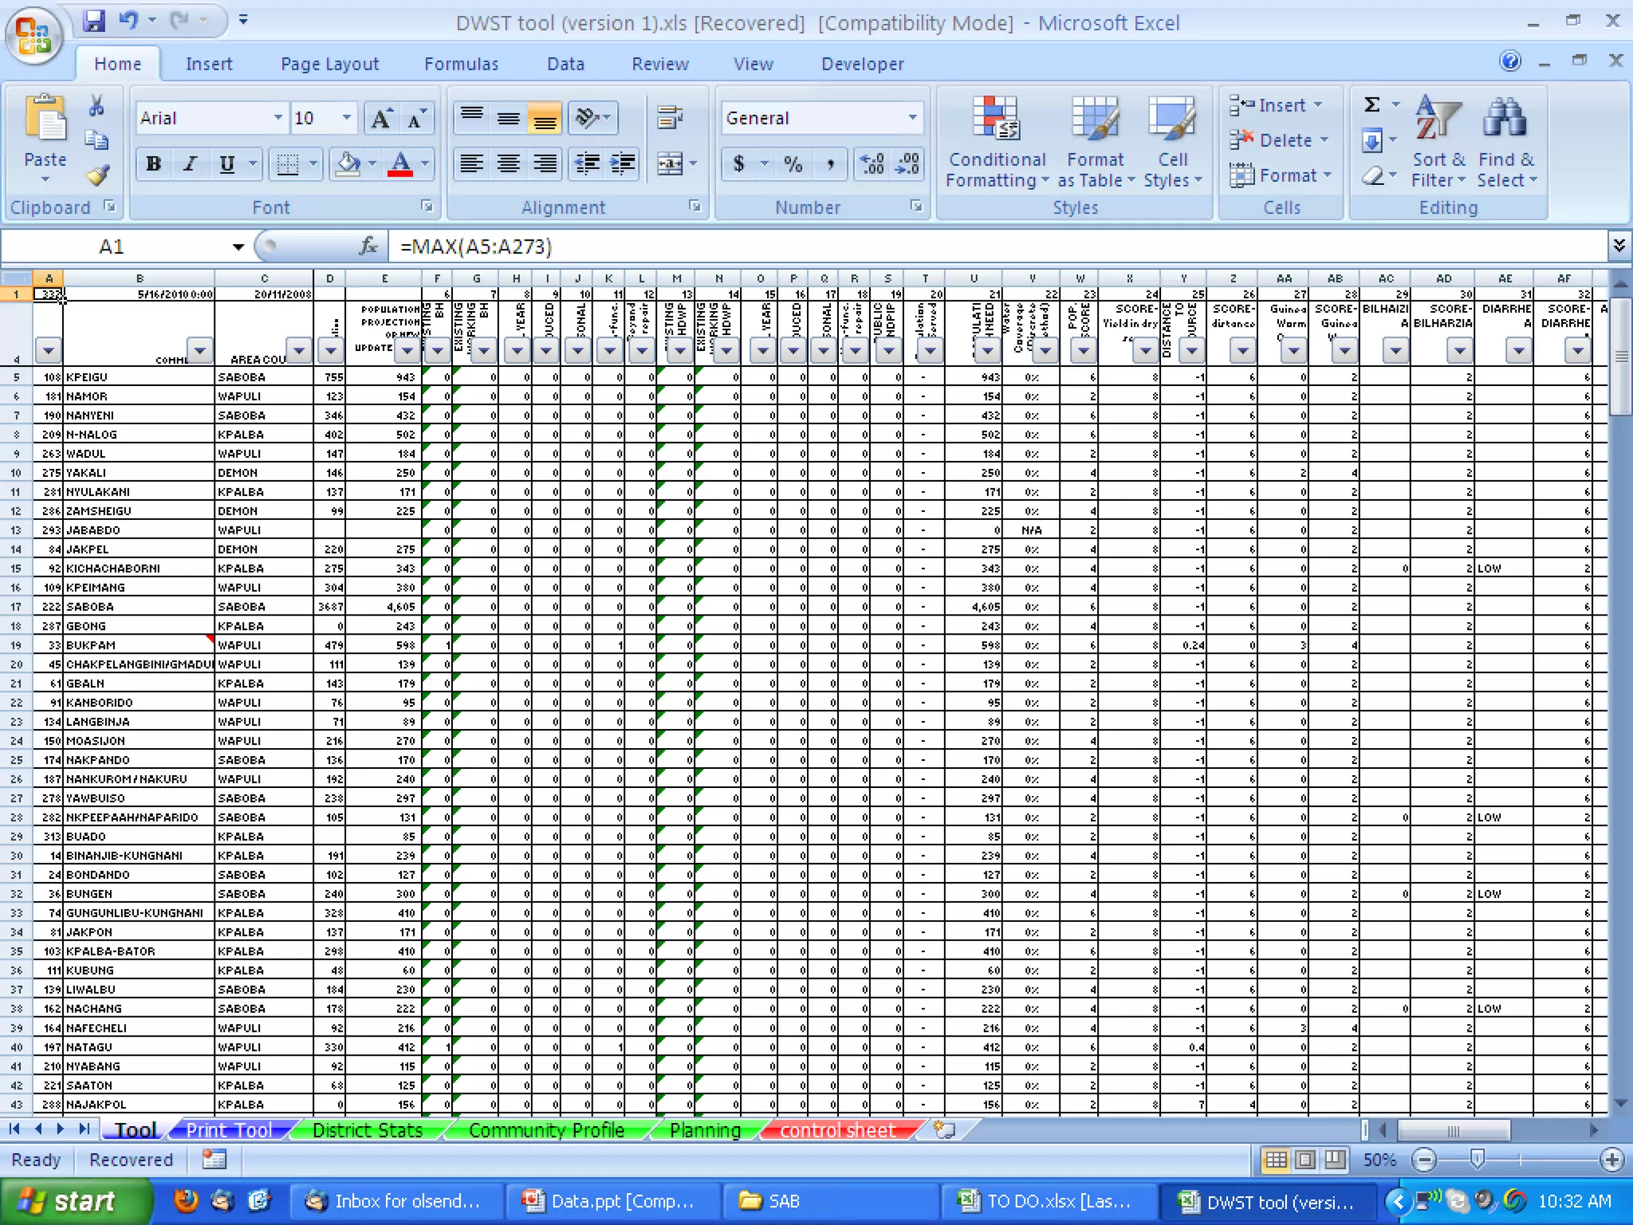Image resolution: width=1633 pixels, height=1225 pixels.
Task: Click the zoom slider handle
Action: [x=1477, y=1159]
